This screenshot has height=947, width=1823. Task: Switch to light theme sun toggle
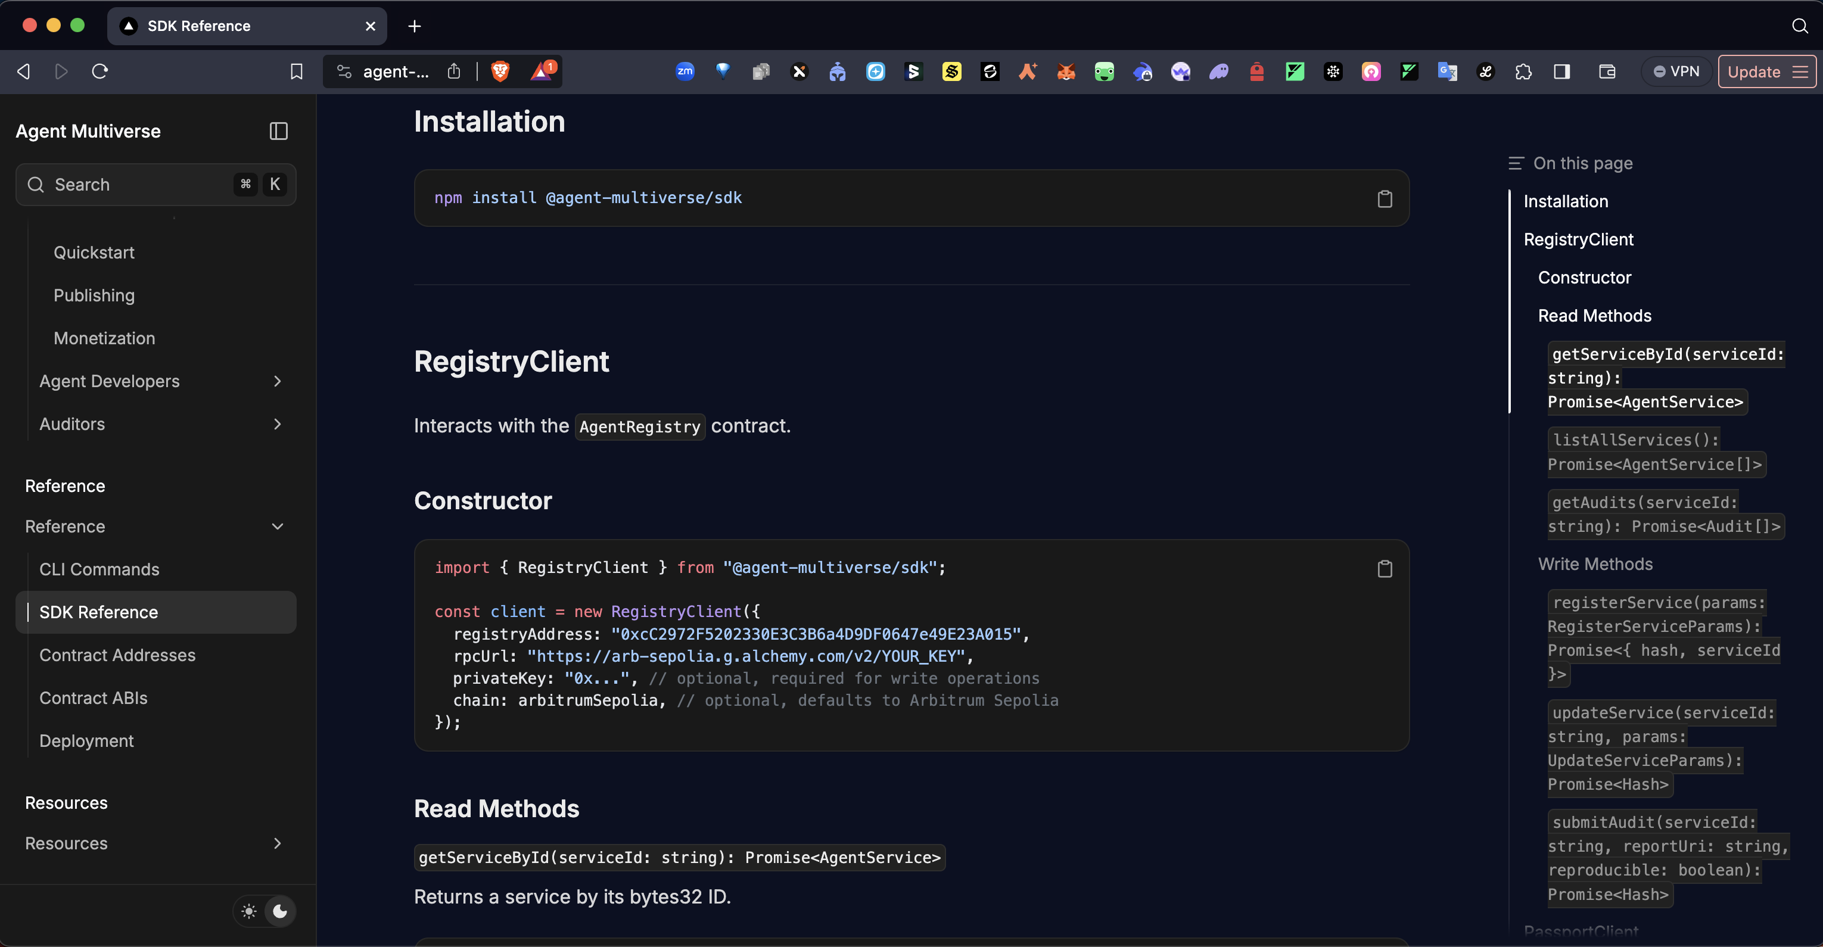[249, 911]
